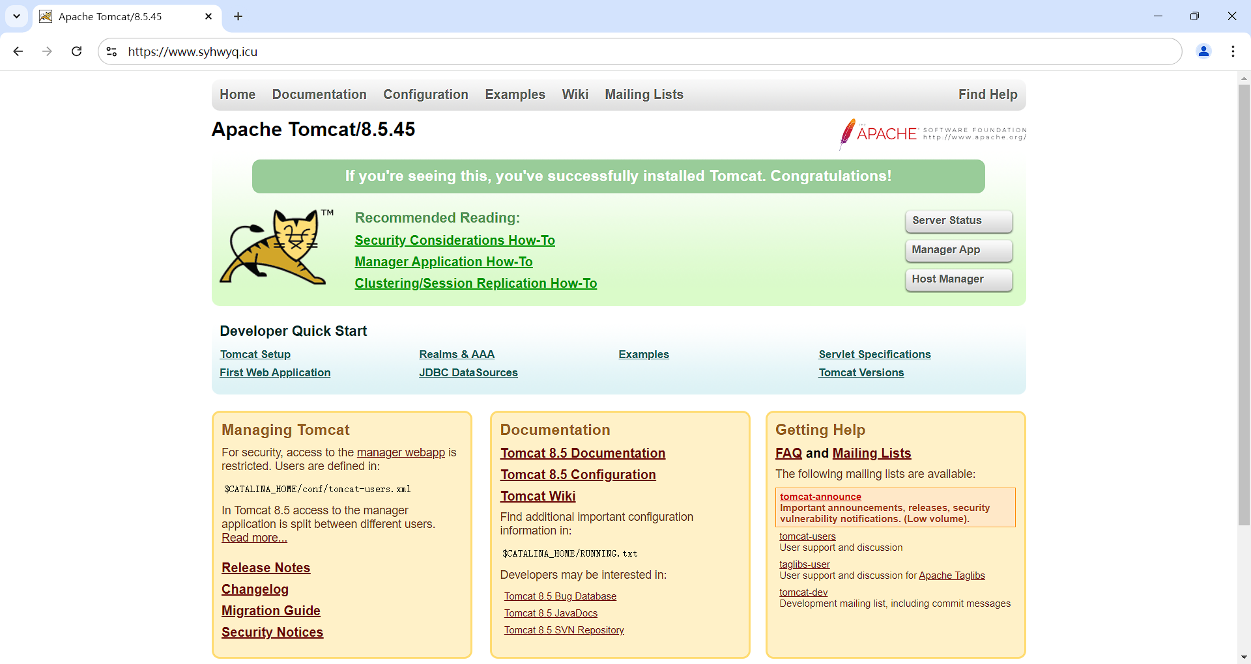Click the Server Status button
Viewport: 1251px width, 664px height.
click(x=958, y=221)
